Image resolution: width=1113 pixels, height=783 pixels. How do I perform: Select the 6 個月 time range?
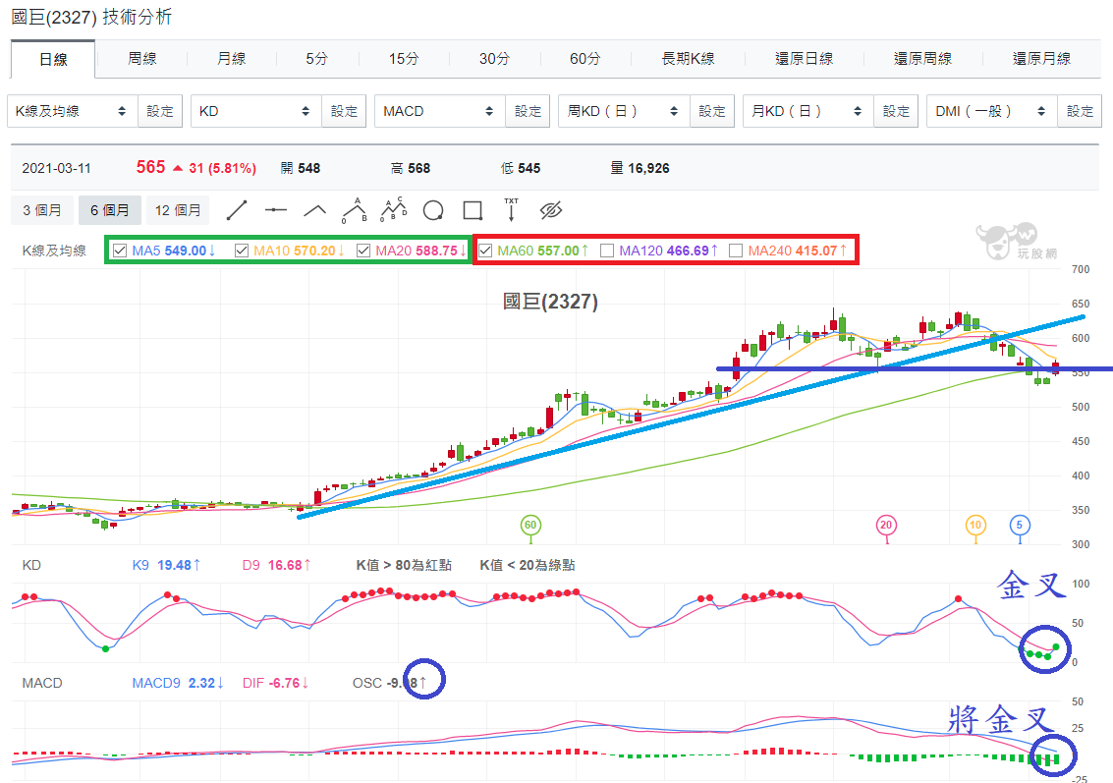click(x=109, y=211)
